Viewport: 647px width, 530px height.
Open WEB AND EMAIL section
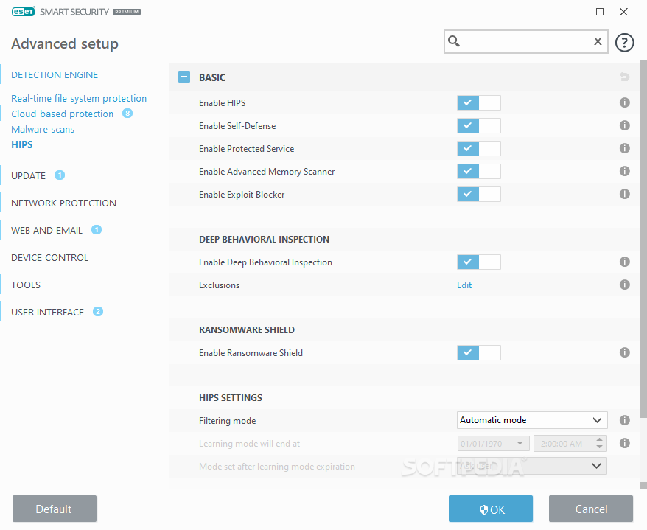[x=46, y=230]
